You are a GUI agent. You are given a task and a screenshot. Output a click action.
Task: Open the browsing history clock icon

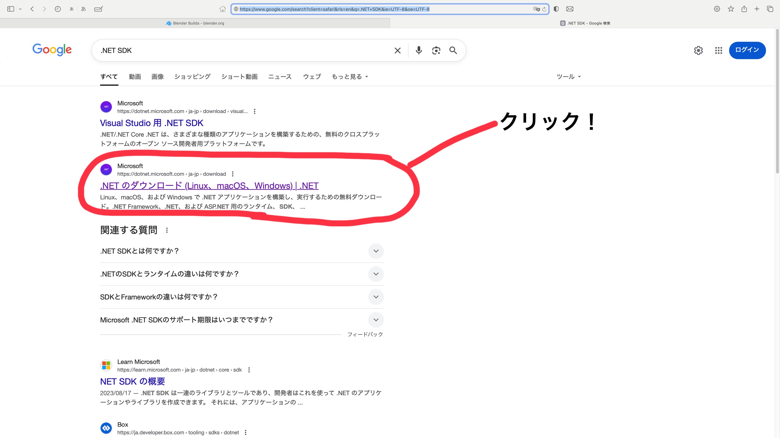click(57, 9)
